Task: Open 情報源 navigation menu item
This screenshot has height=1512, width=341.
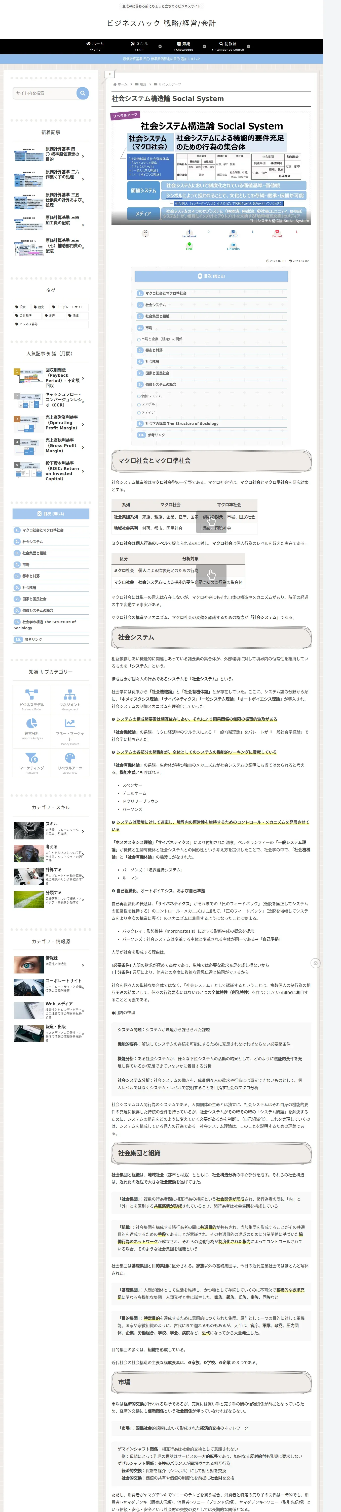Action: 228,46
